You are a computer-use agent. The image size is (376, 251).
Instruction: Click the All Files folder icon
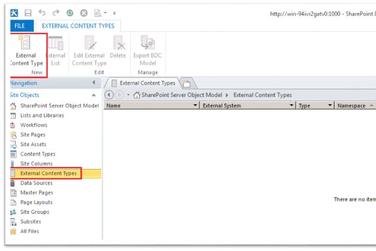click(13, 231)
